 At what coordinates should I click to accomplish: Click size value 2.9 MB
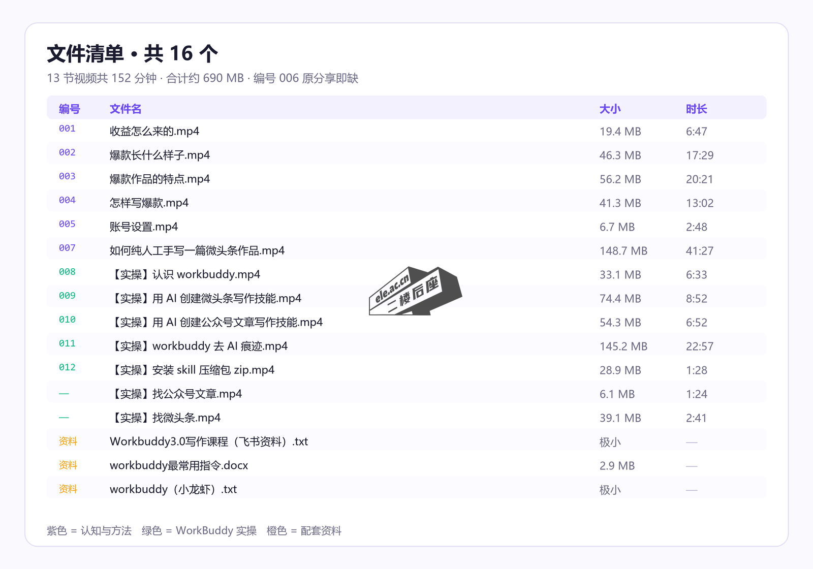coord(617,466)
